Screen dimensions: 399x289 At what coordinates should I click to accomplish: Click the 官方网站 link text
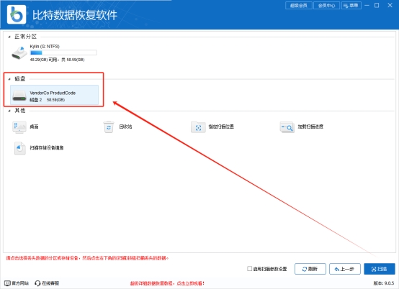pyautogui.click(x=20, y=283)
